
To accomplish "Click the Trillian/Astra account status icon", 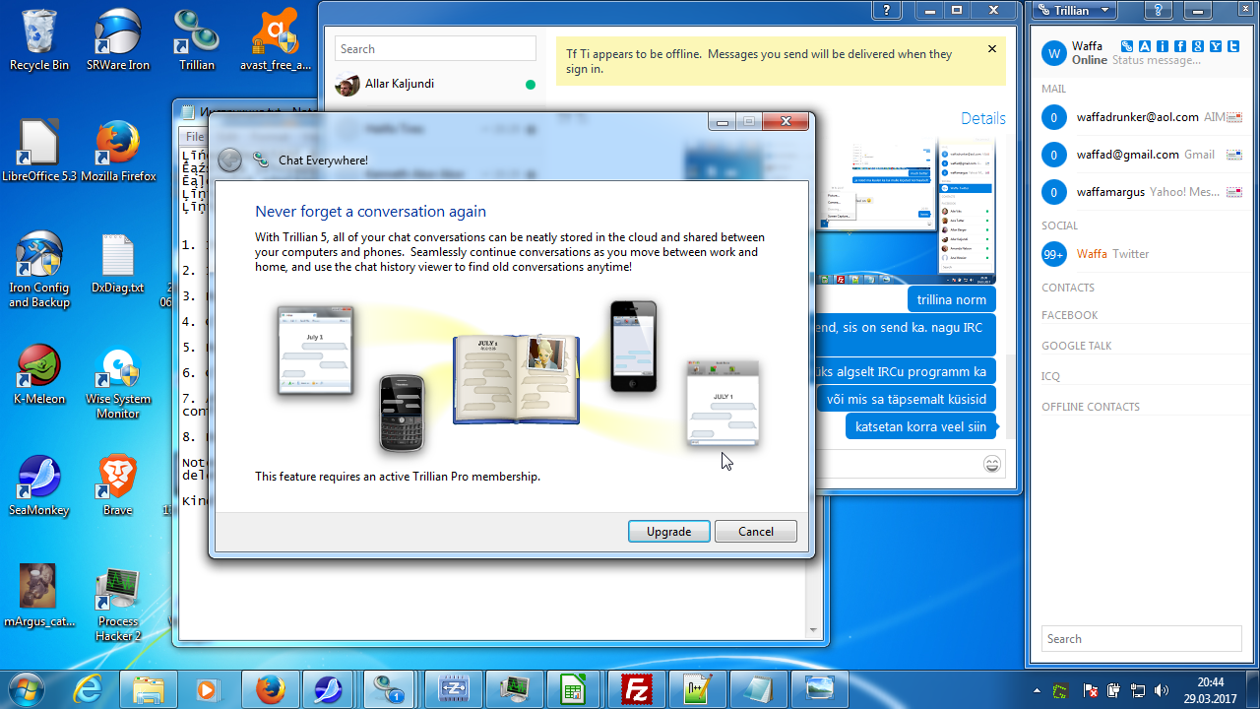I will pos(1127,46).
